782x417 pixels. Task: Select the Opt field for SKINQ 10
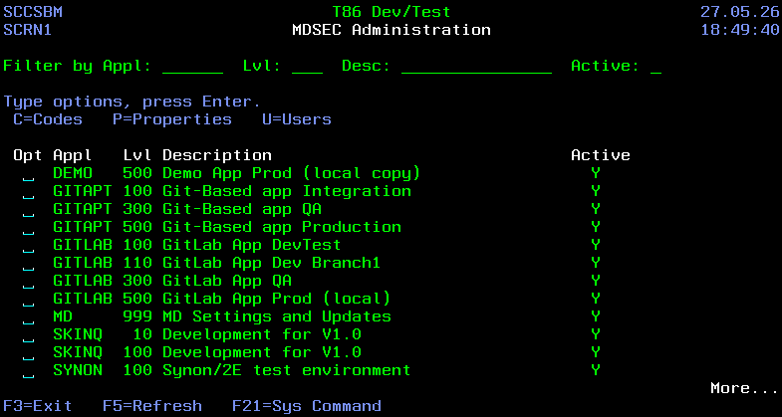[x=29, y=335]
